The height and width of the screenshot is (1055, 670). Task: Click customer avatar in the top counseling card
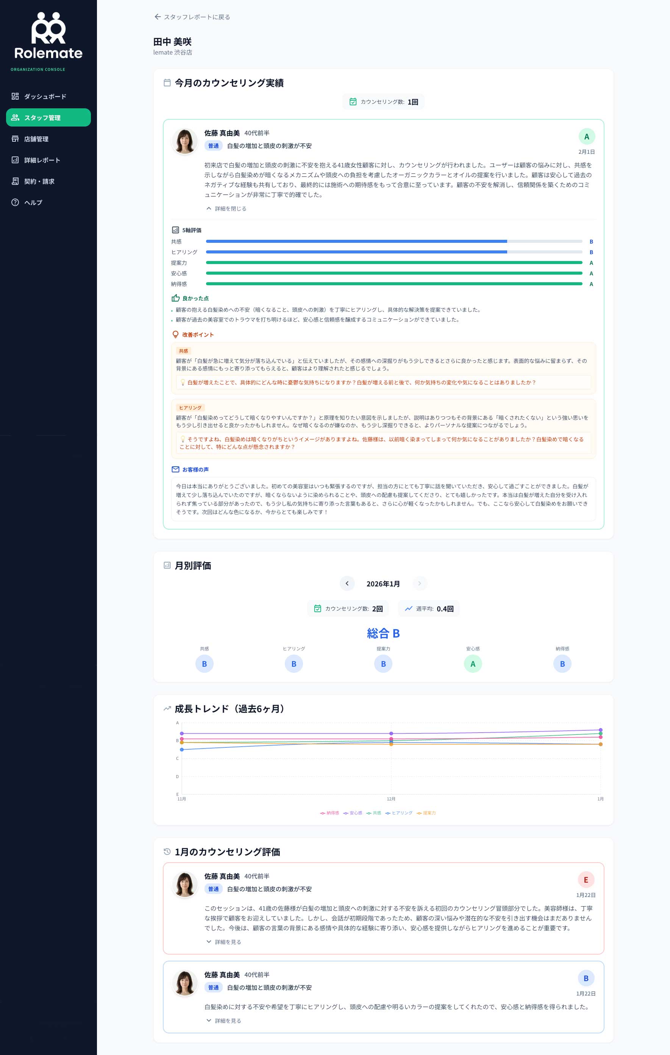click(185, 141)
